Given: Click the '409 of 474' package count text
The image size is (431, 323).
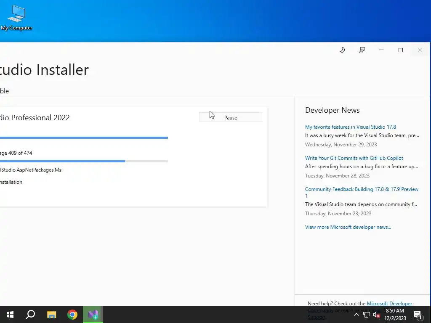Looking at the screenshot, I should point(20,153).
